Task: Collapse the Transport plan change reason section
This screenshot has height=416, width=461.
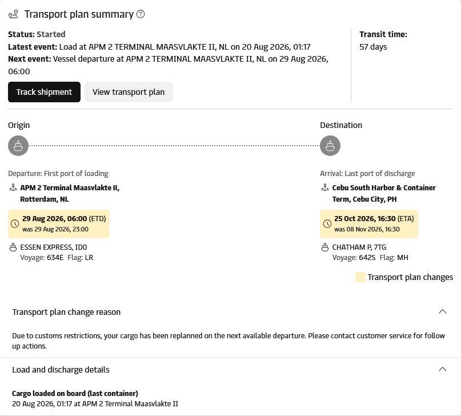Action: [443, 311]
